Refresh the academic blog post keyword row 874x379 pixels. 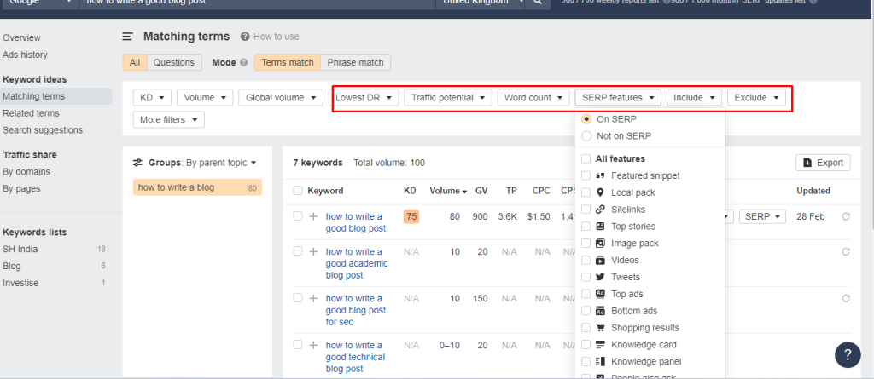(846, 251)
